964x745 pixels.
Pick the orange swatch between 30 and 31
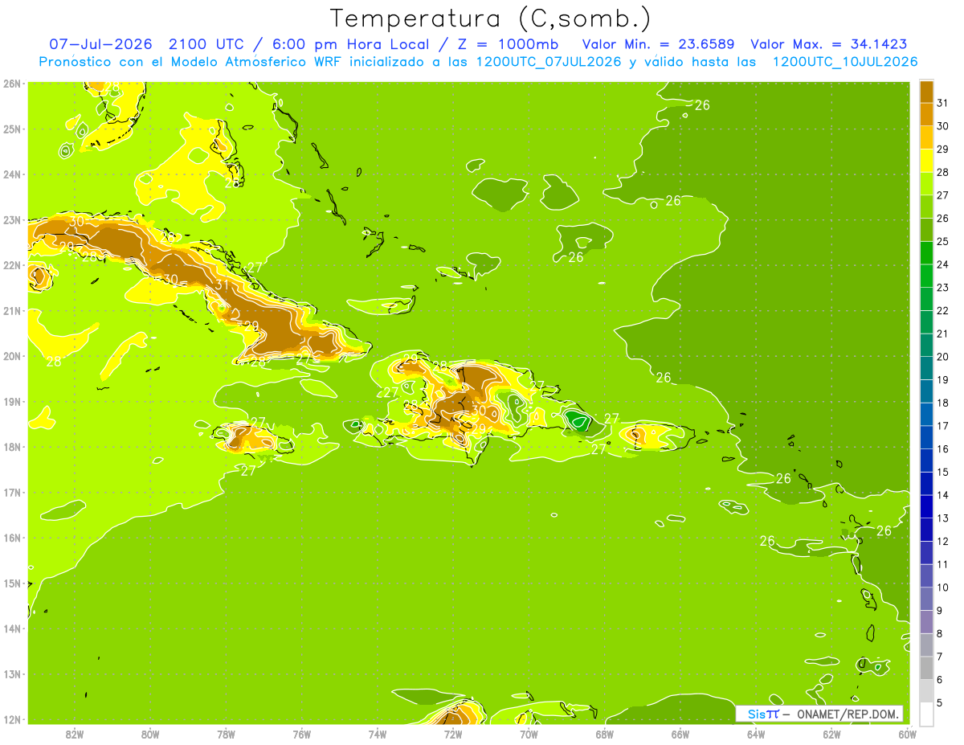926,114
